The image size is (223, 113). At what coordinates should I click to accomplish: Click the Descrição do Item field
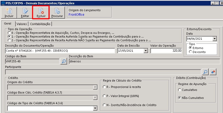pos(144,61)
